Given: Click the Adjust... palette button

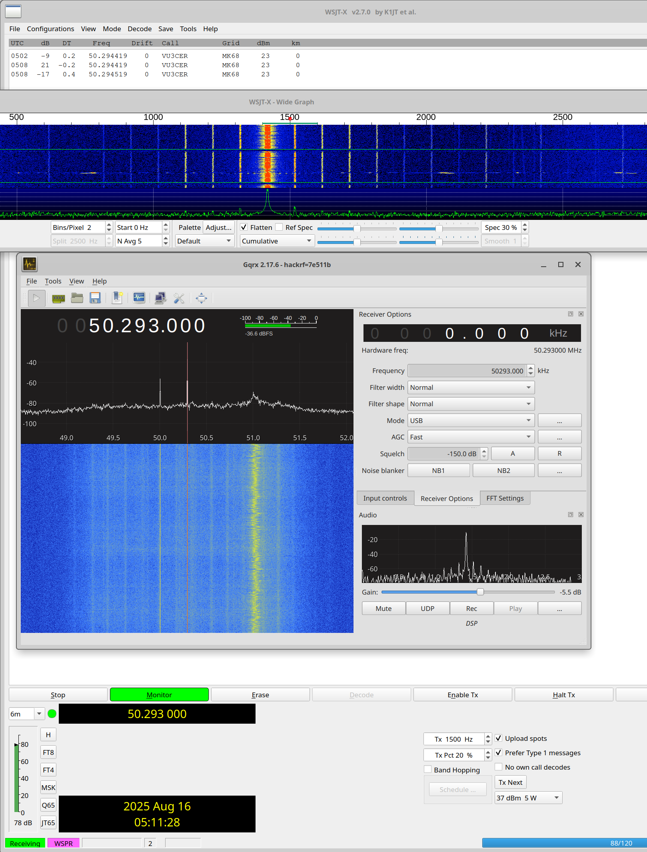Looking at the screenshot, I should 219,227.
